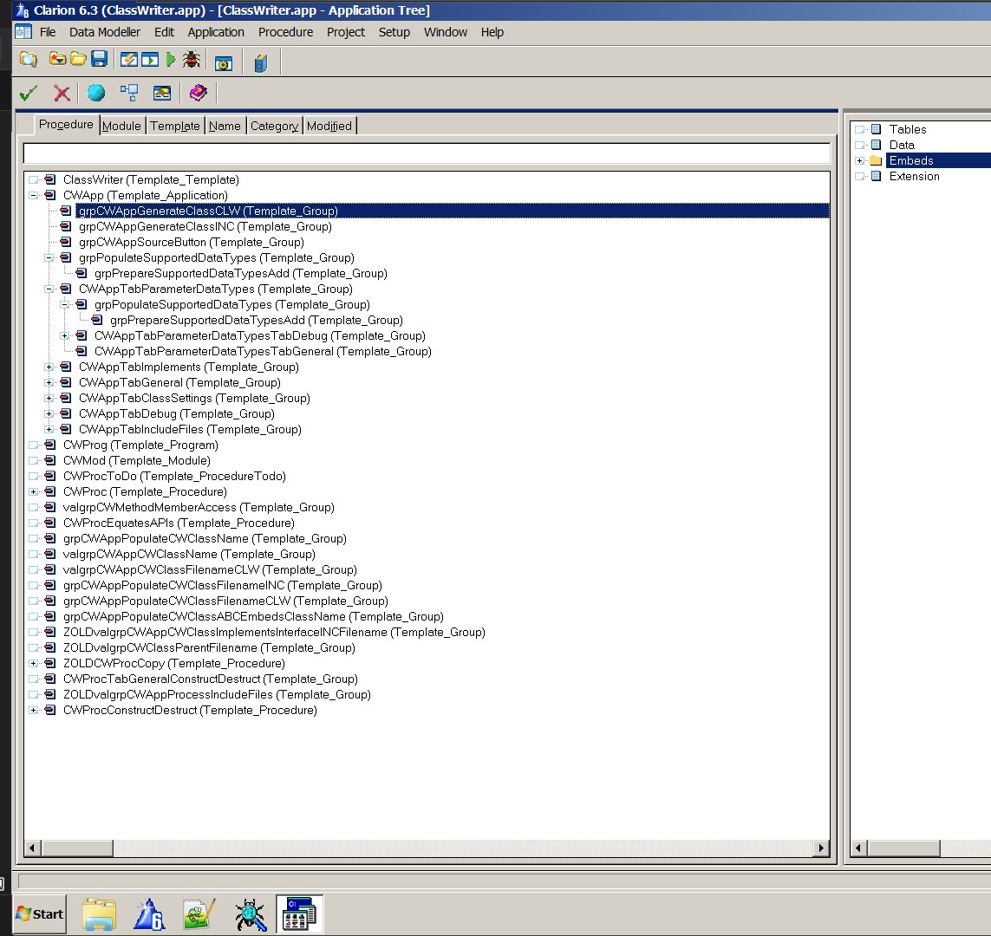Click the red X cancel icon
The image size is (991, 936).
tap(62, 93)
